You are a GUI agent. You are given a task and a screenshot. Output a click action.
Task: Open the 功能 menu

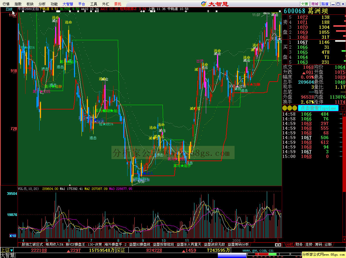click(x=54, y=4)
